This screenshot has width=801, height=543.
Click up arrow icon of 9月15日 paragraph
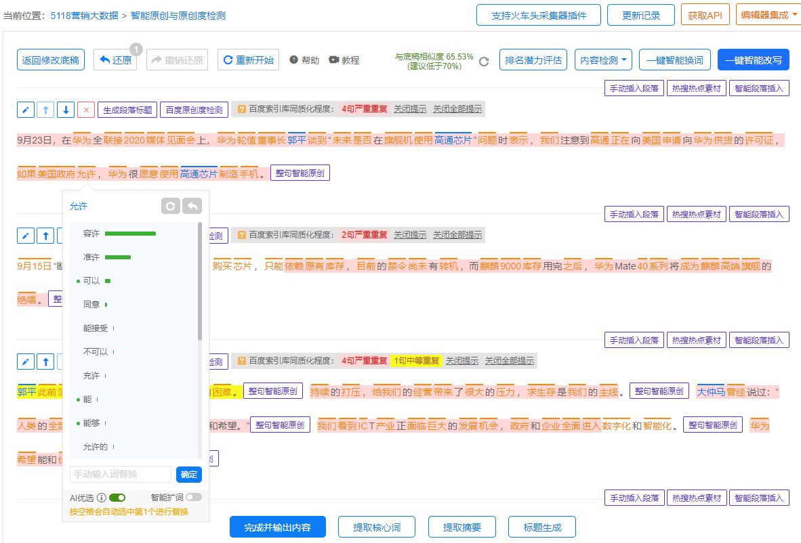click(x=45, y=235)
